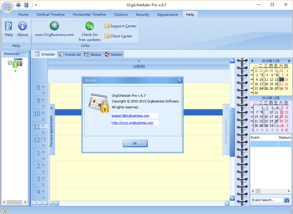Click the 12月9日 day header
293x214 pixels.
click(139, 66)
